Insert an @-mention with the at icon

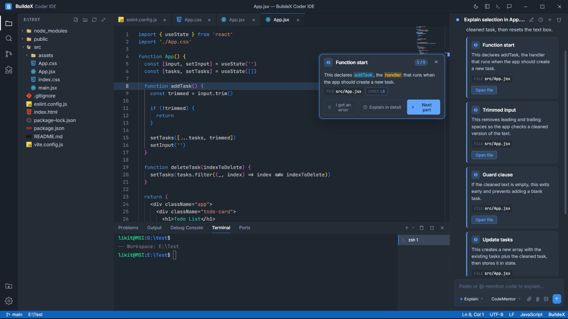538,299
